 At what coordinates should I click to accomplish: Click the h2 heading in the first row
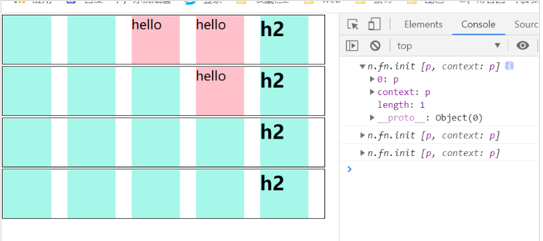click(x=272, y=29)
